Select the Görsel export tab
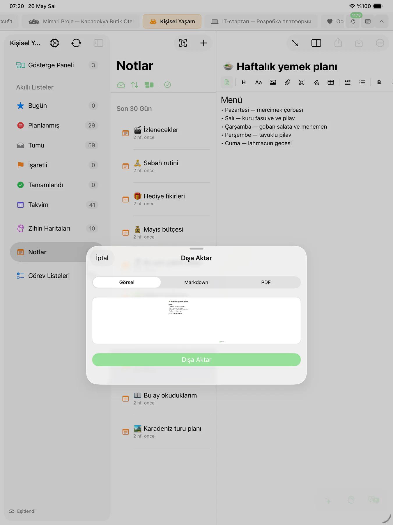The image size is (393, 525). (x=127, y=282)
